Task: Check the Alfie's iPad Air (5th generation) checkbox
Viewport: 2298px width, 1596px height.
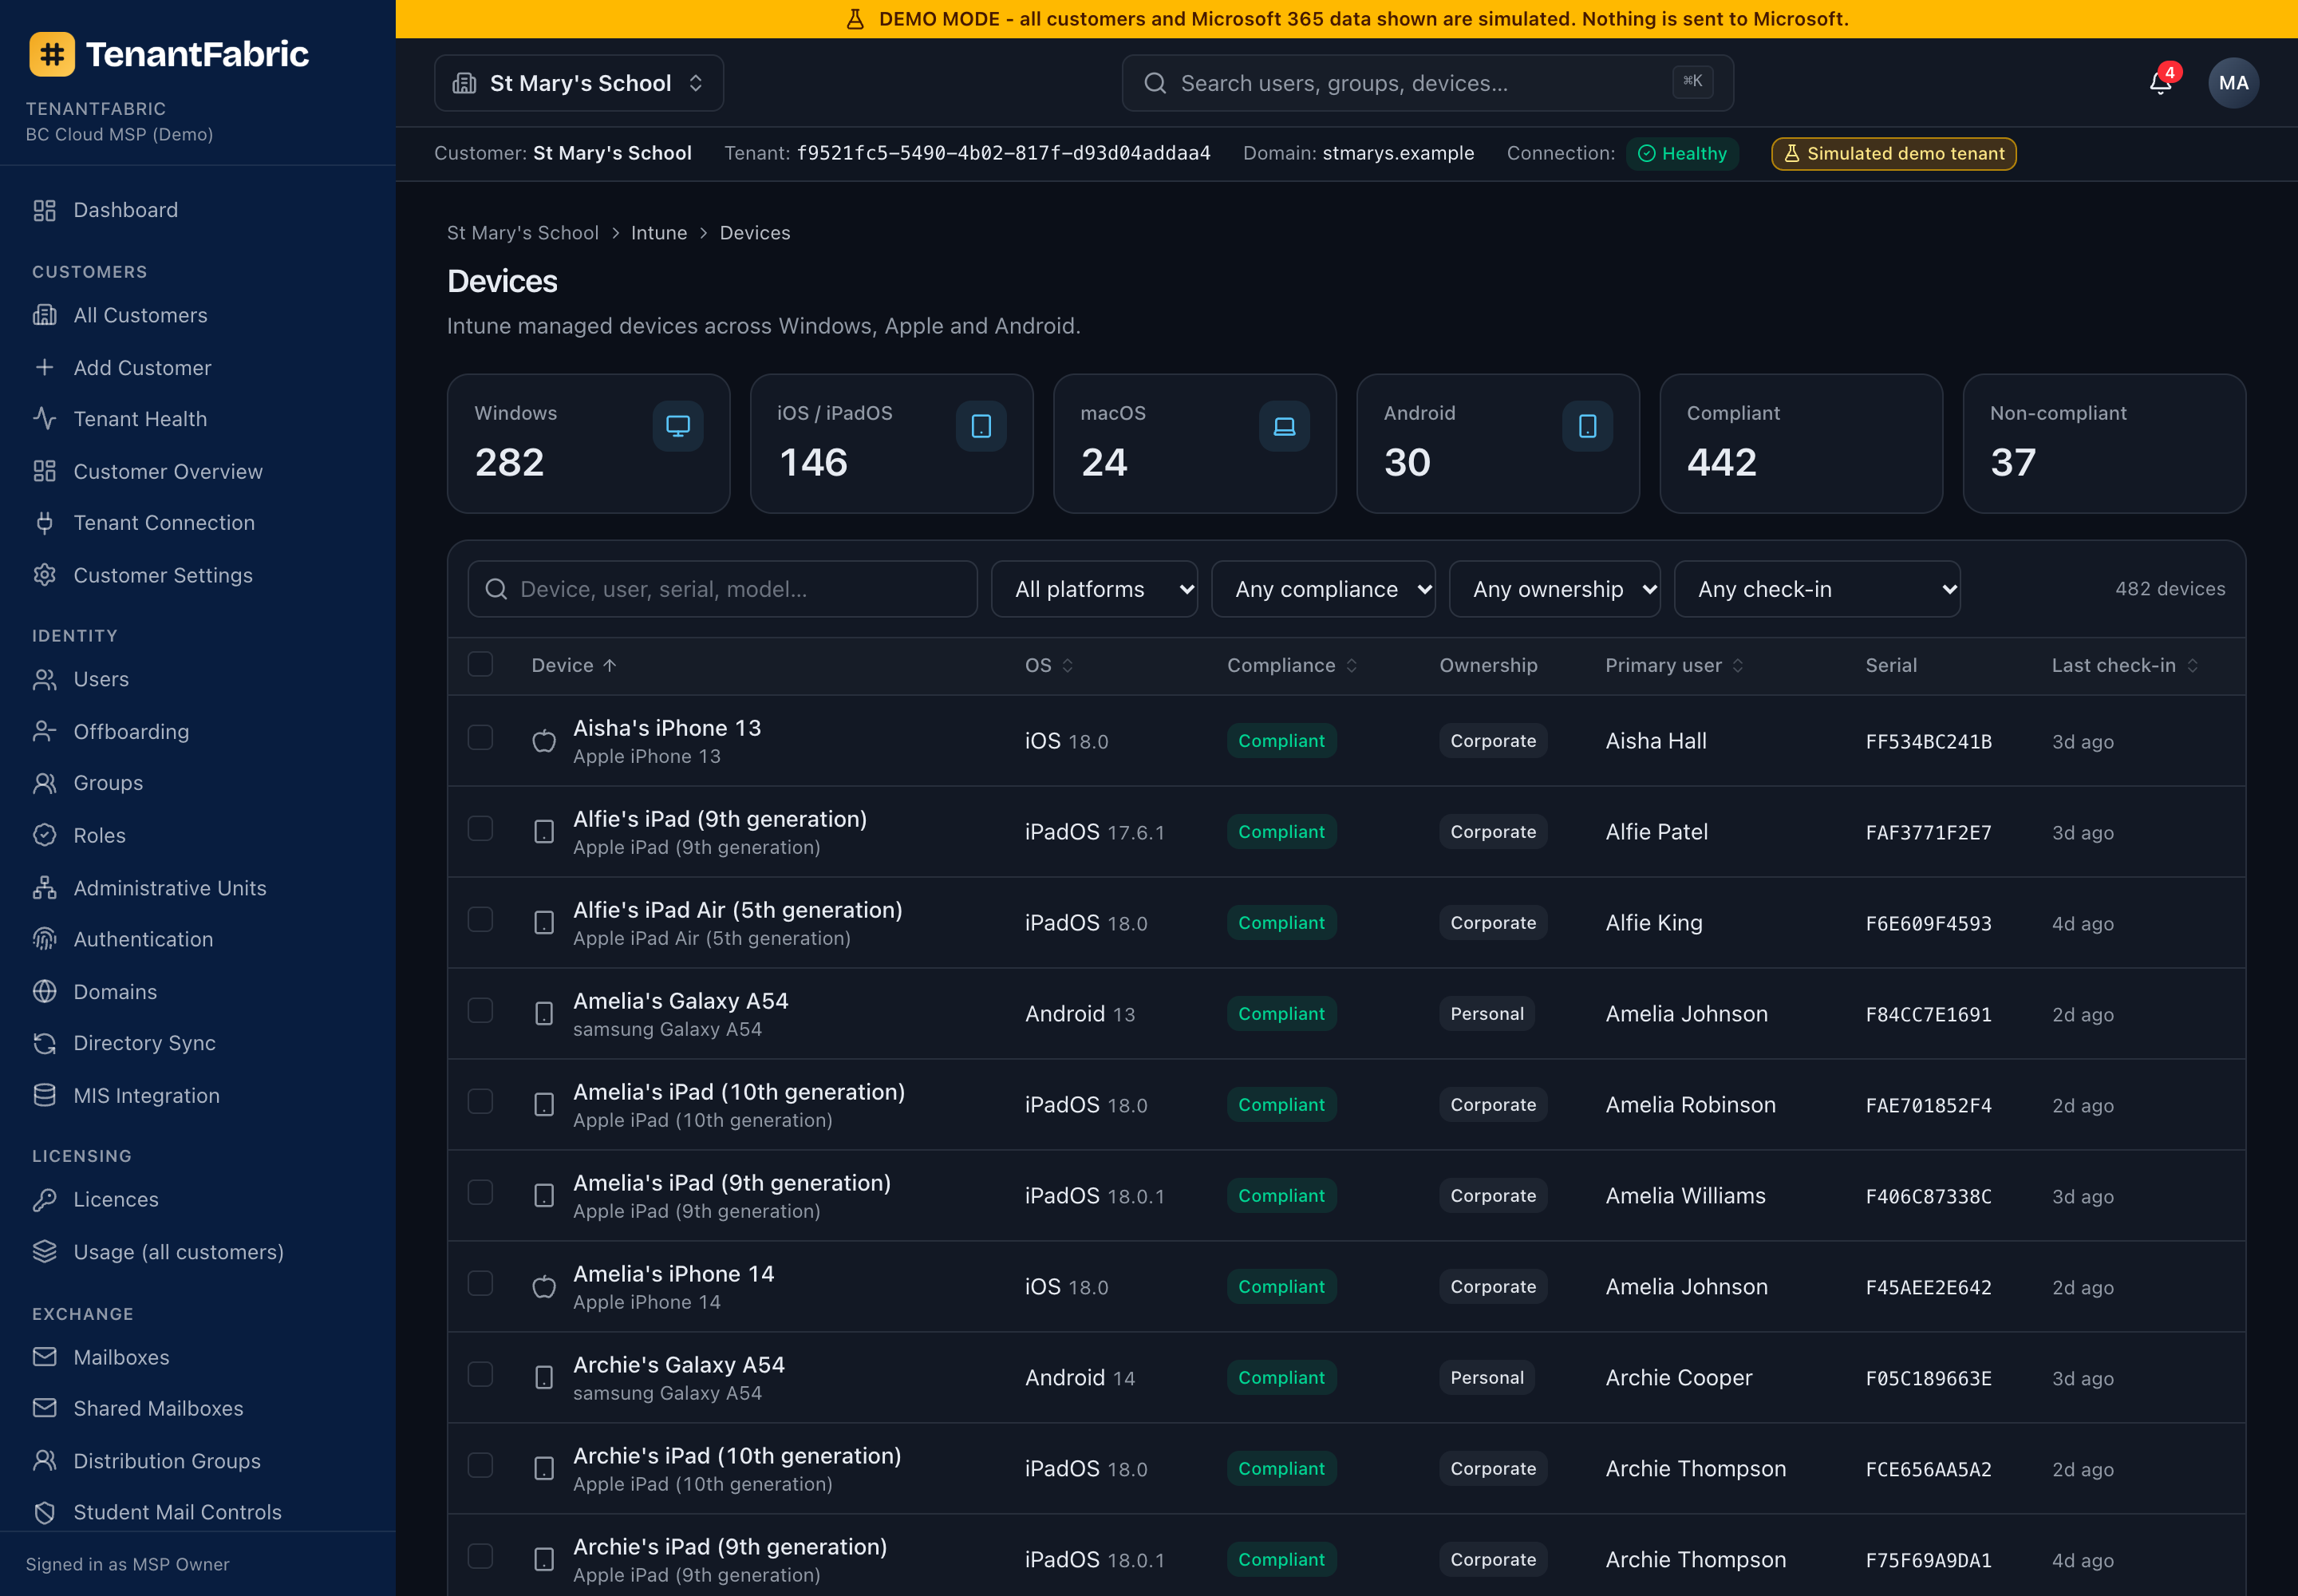Action: (x=480, y=920)
